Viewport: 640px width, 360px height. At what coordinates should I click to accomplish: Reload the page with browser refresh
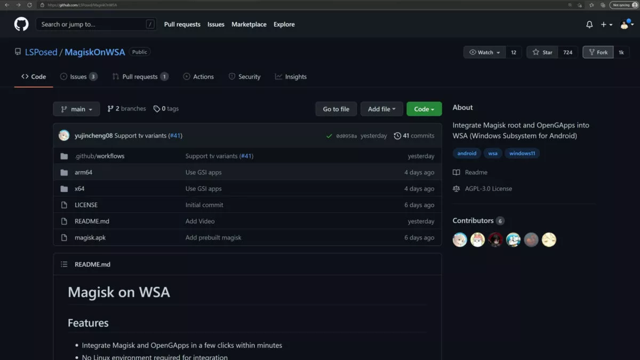[29, 5]
